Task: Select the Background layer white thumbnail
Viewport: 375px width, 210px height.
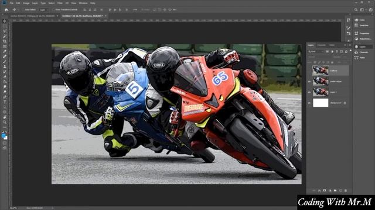Action: [321, 103]
